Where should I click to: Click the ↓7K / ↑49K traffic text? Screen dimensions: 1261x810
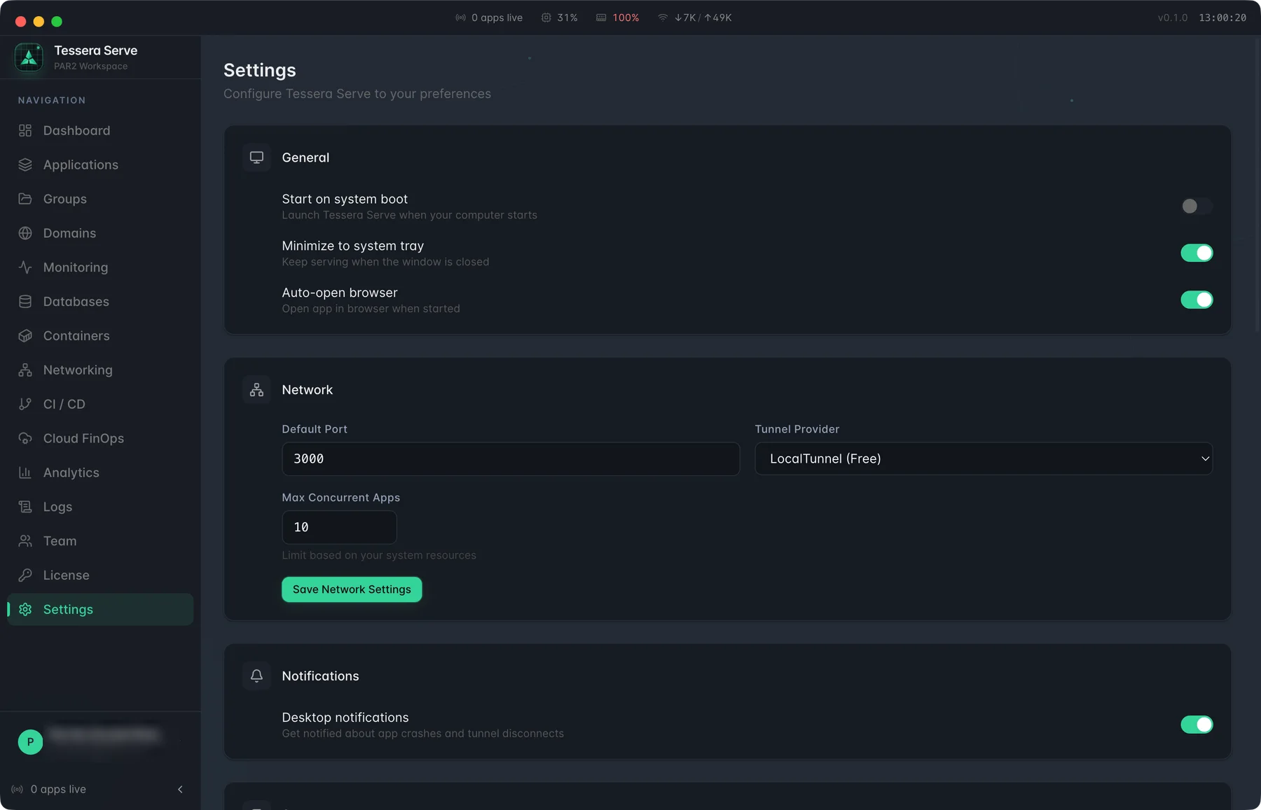pos(703,18)
